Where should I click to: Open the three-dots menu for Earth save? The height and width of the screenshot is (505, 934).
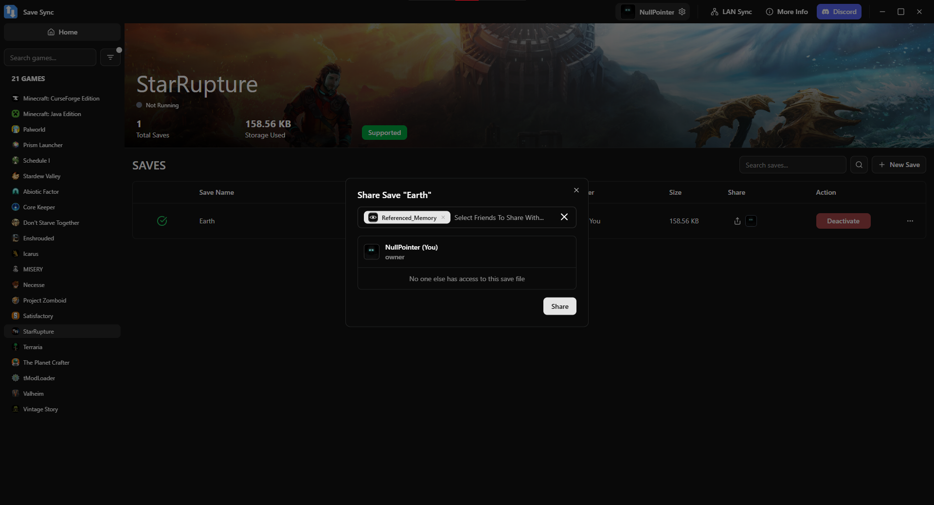point(910,221)
